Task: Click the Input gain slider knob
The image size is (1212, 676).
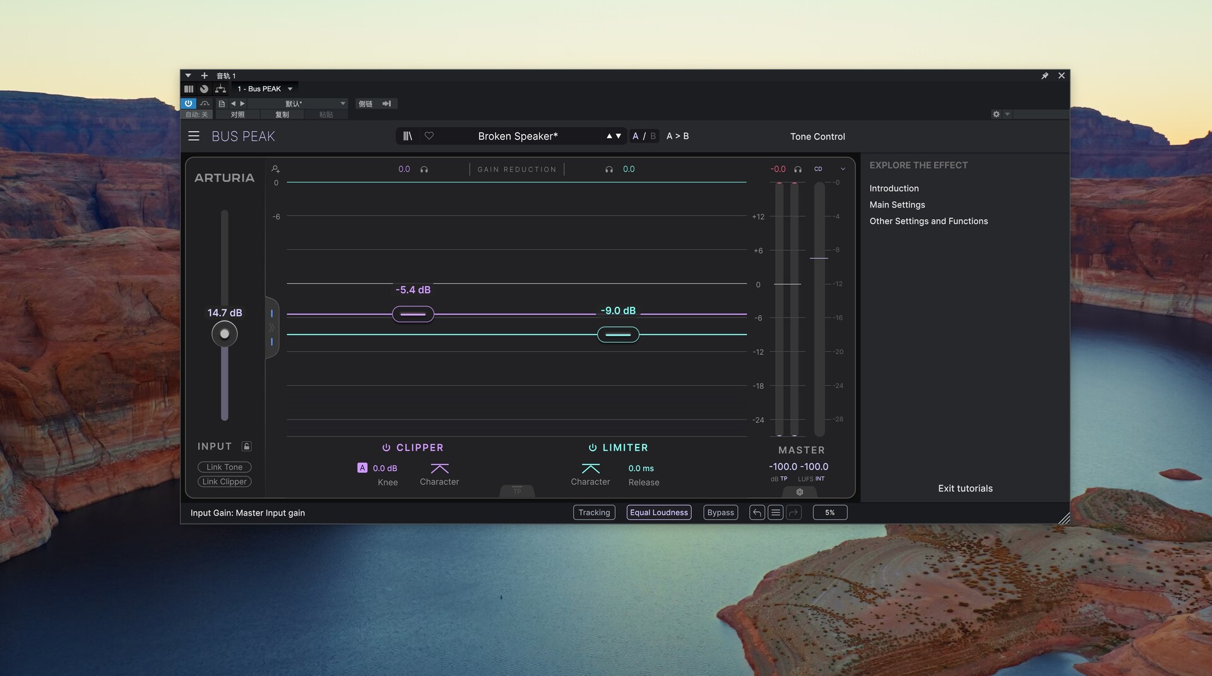Action: point(225,334)
